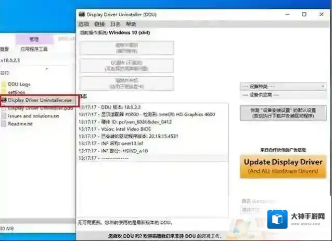Open the 链接 menu in DDU
The image size is (332, 241).
tap(99, 24)
